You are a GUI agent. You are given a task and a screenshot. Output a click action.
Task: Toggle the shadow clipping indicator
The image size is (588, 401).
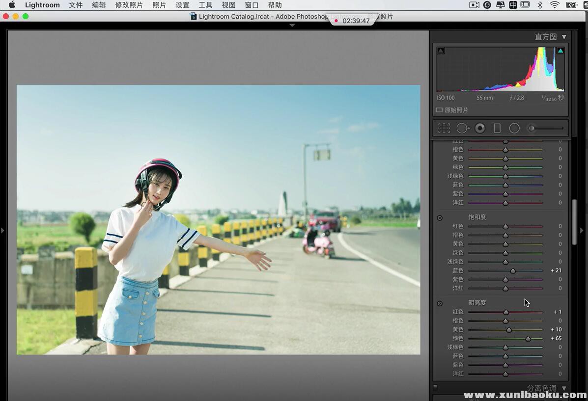[x=441, y=51]
